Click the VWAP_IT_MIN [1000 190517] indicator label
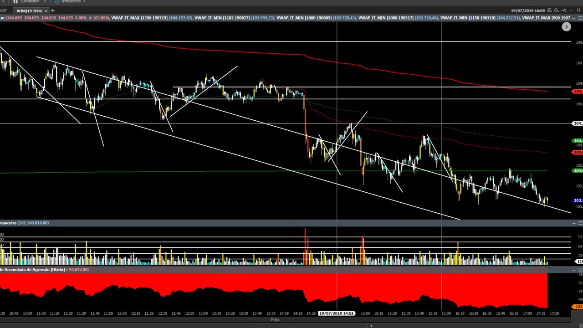The height and width of the screenshot is (328, 583). click(386, 18)
